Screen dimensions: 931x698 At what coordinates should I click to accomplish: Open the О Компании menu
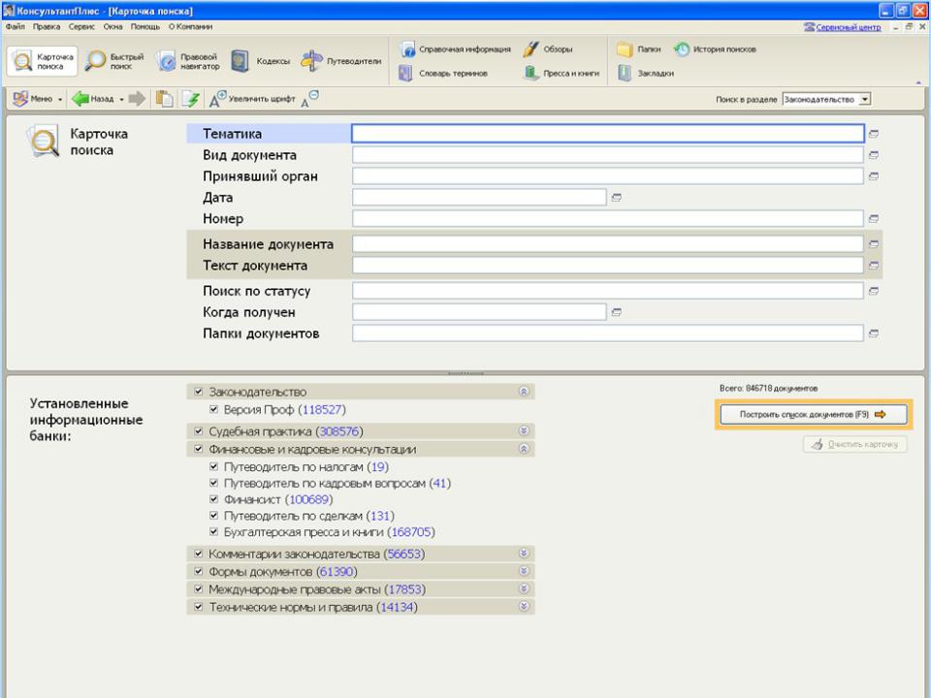click(x=190, y=27)
